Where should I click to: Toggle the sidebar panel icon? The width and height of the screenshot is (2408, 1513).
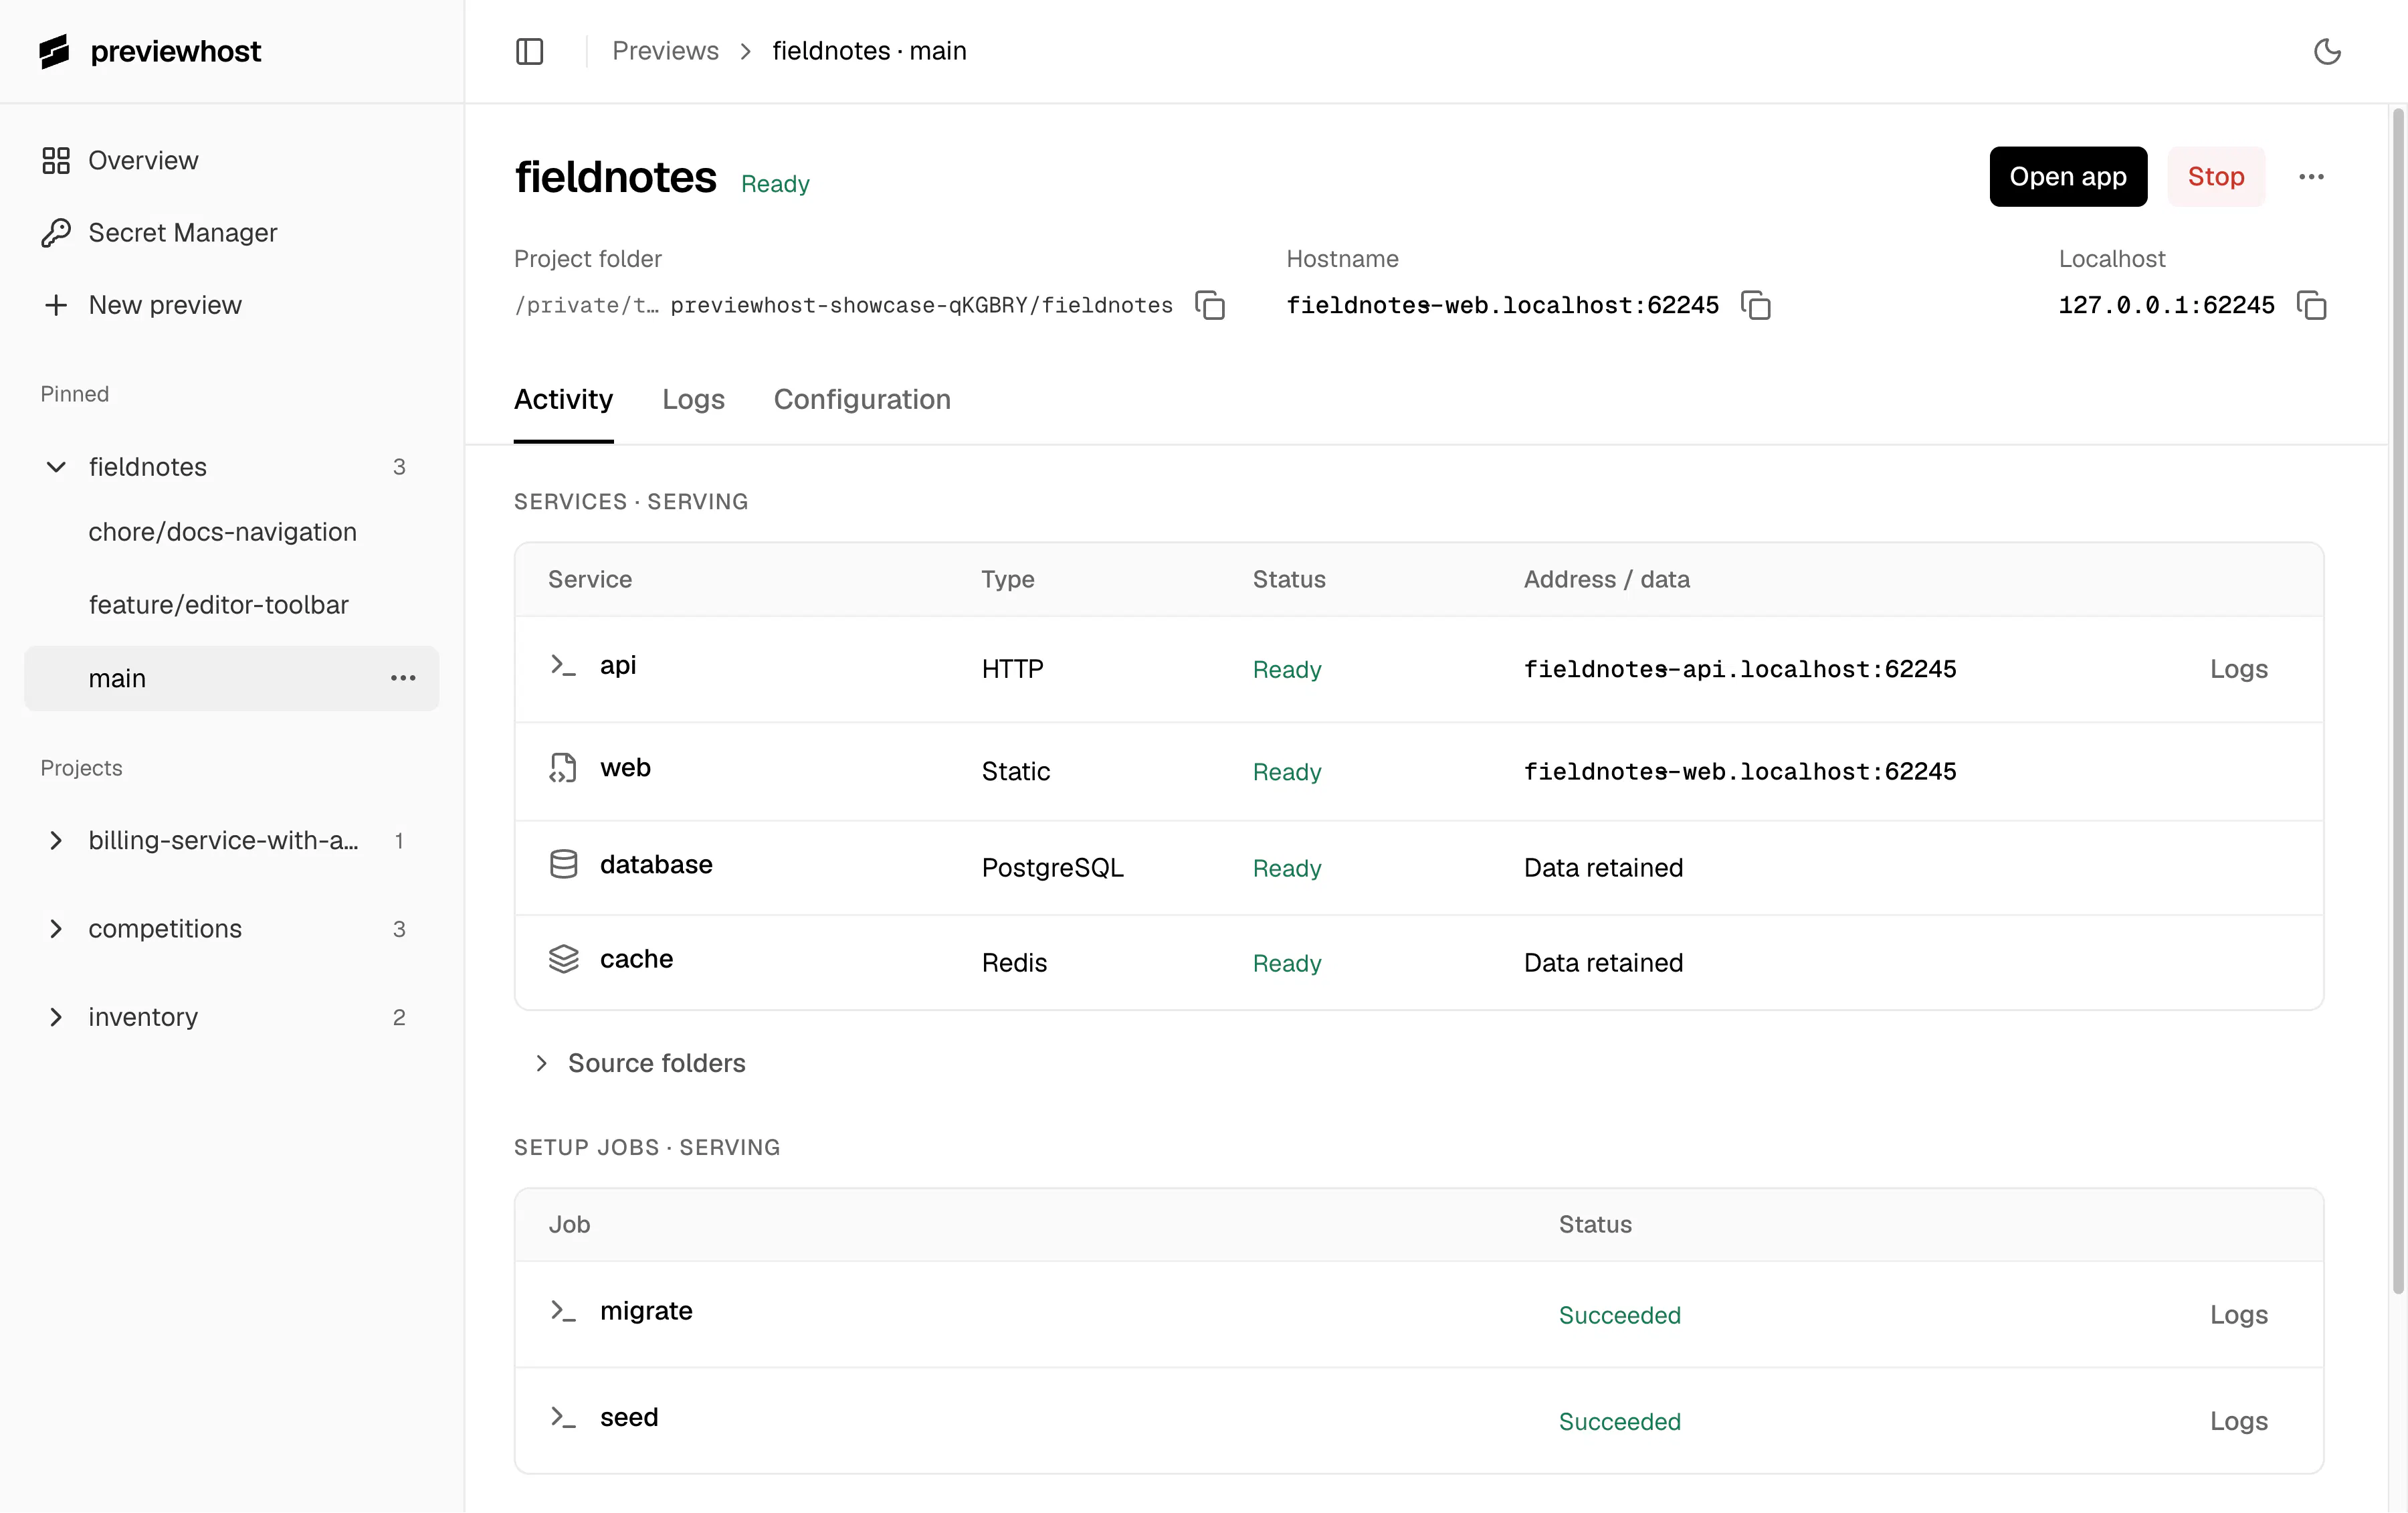(x=529, y=51)
